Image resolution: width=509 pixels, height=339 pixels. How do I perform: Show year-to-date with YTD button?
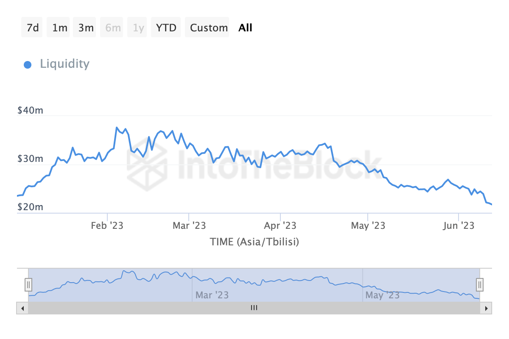click(x=166, y=28)
